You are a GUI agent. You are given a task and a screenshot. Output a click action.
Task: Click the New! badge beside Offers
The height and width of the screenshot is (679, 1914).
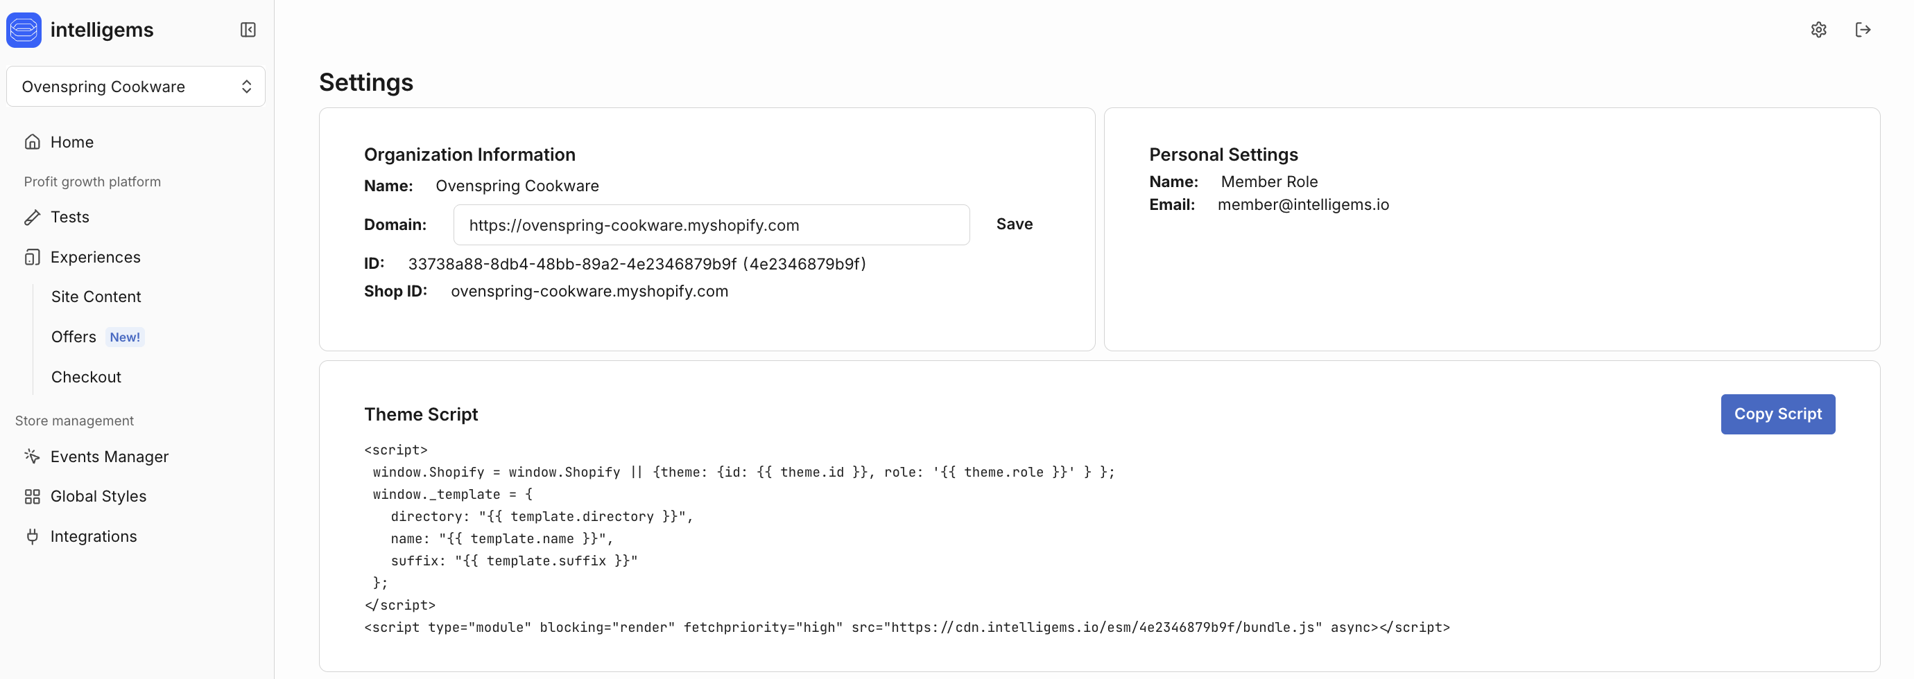point(125,337)
